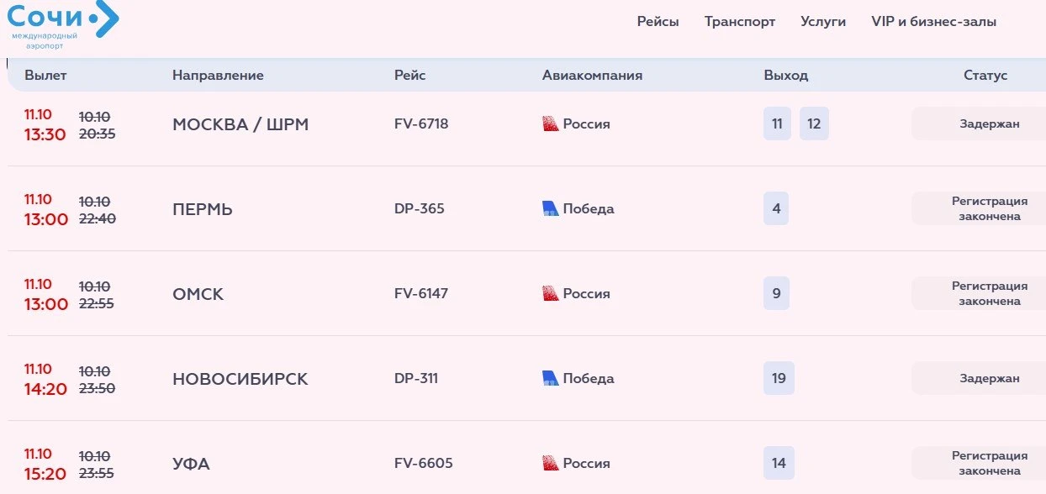Open the Рейсы menu item
Viewport: 1046px width, 494px height.
(x=658, y=22)
